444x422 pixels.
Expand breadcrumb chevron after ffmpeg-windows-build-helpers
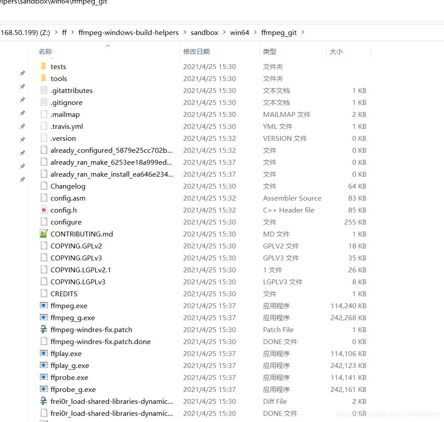point(185,32)
